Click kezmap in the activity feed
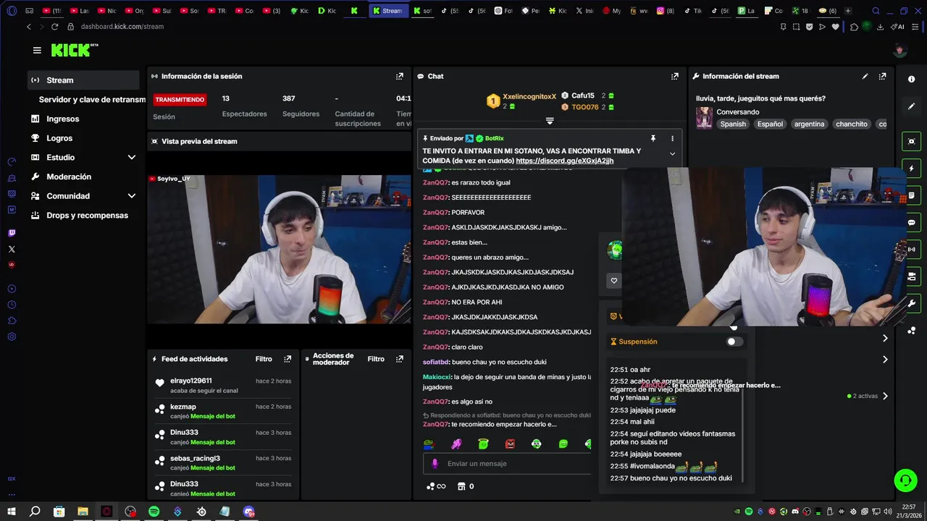The width and height of the screenshot is (927, 521). (183, 407)
